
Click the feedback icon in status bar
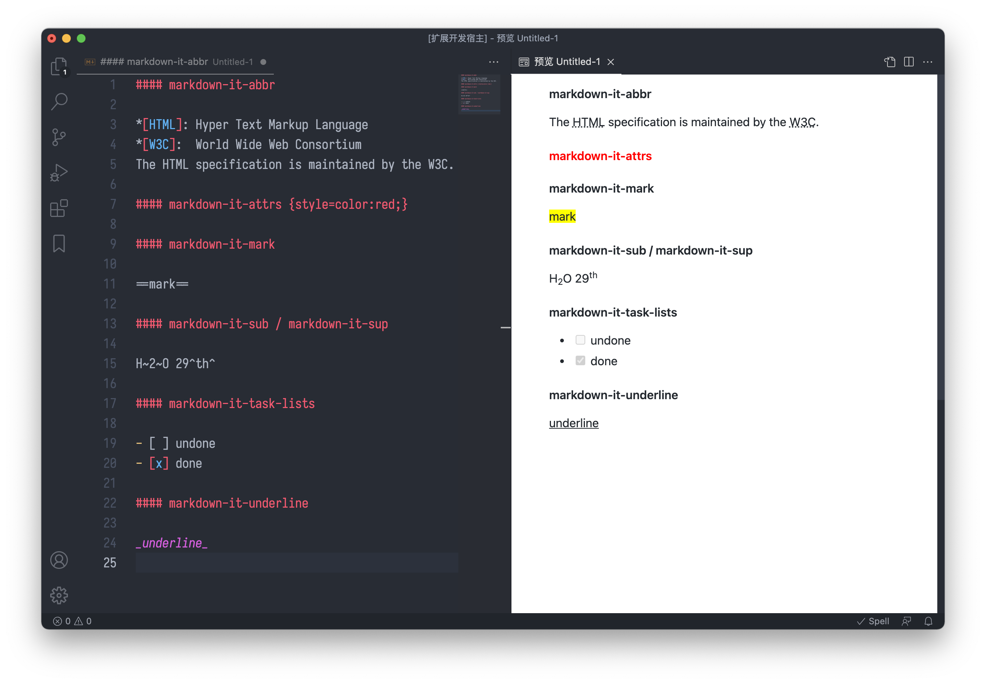point(906,621)
